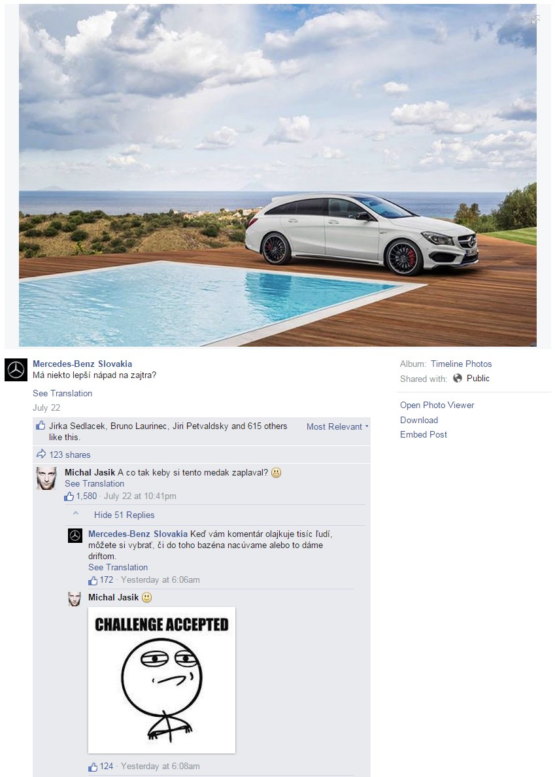Click the share arrow icon by 123 shares
555x777 pixels.
(x=41, y=454)
